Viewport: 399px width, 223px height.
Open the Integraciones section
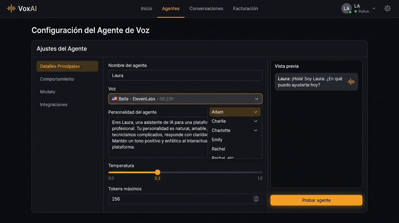(x=54, y=105)
